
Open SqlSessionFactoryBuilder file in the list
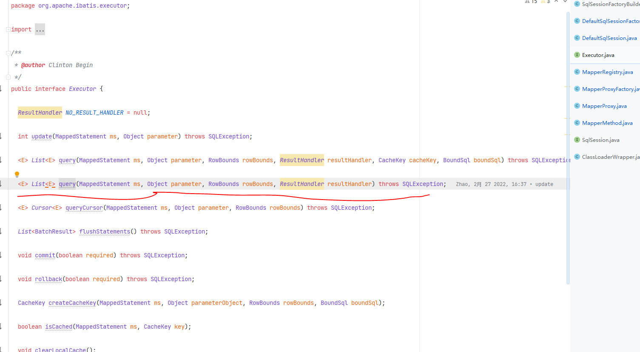point(611,4)
